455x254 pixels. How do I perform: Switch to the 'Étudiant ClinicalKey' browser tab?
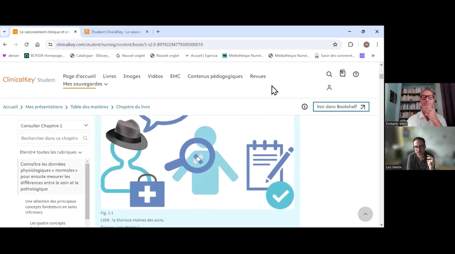[117, 32]
